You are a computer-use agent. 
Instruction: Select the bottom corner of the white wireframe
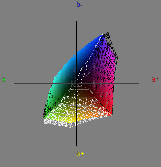pos(71,127)
